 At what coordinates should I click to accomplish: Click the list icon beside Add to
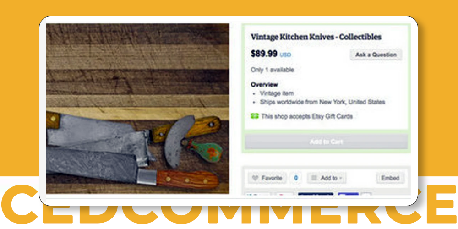point(314,178)
